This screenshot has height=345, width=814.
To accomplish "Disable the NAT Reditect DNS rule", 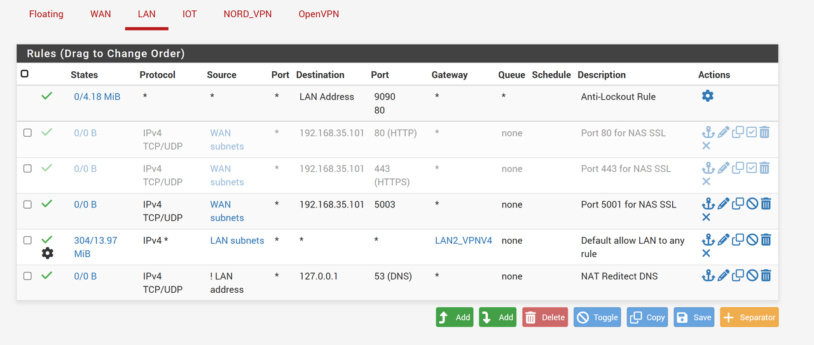I will click(752, 276).
